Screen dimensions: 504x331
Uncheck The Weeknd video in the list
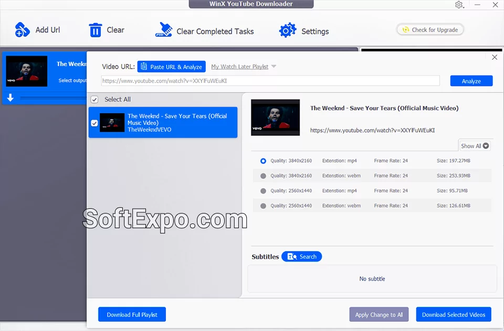tap(95, 123)
